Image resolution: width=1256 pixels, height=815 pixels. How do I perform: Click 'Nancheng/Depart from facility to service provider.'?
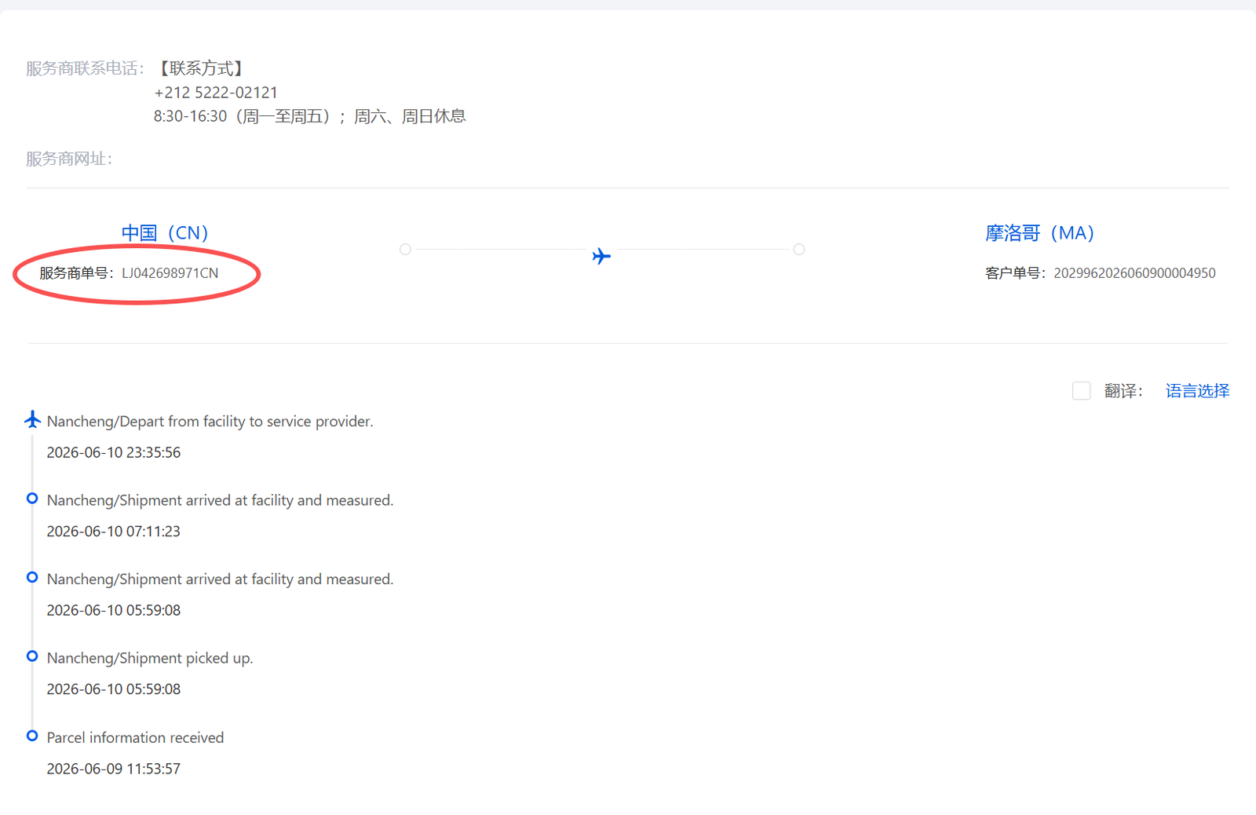point(210,422)
